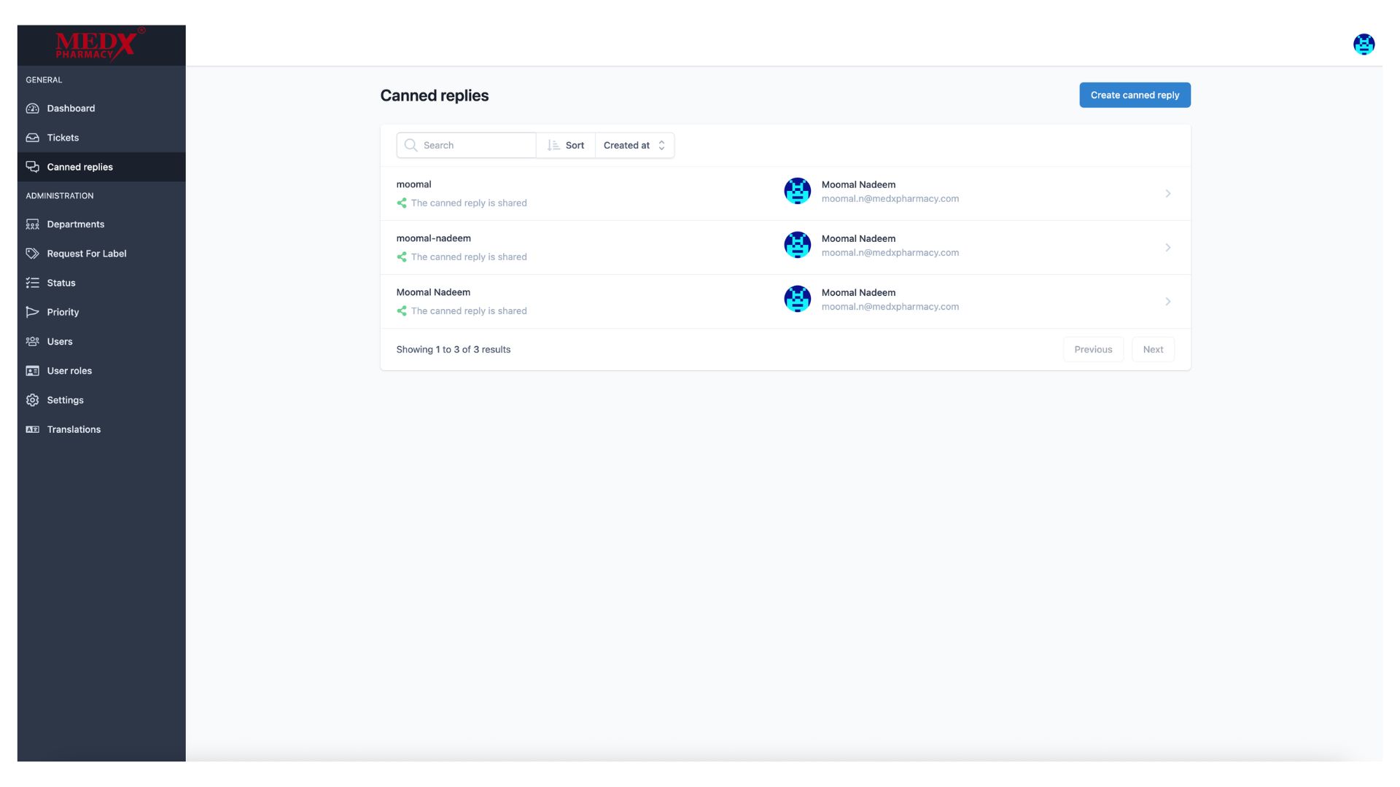Click the email in the moomal row
The width and height of the screenshot is (1400, 787).
[890, 199]
